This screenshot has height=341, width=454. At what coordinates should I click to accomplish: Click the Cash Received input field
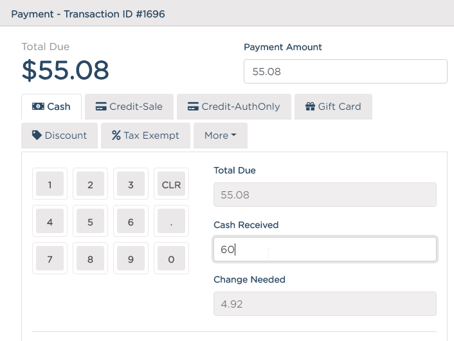[325, 249]
